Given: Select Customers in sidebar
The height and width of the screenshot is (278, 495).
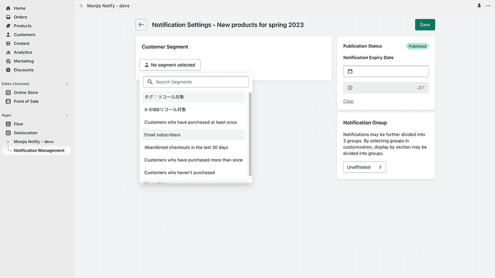Looking at the screenshot, I should [x=25, y=35].
